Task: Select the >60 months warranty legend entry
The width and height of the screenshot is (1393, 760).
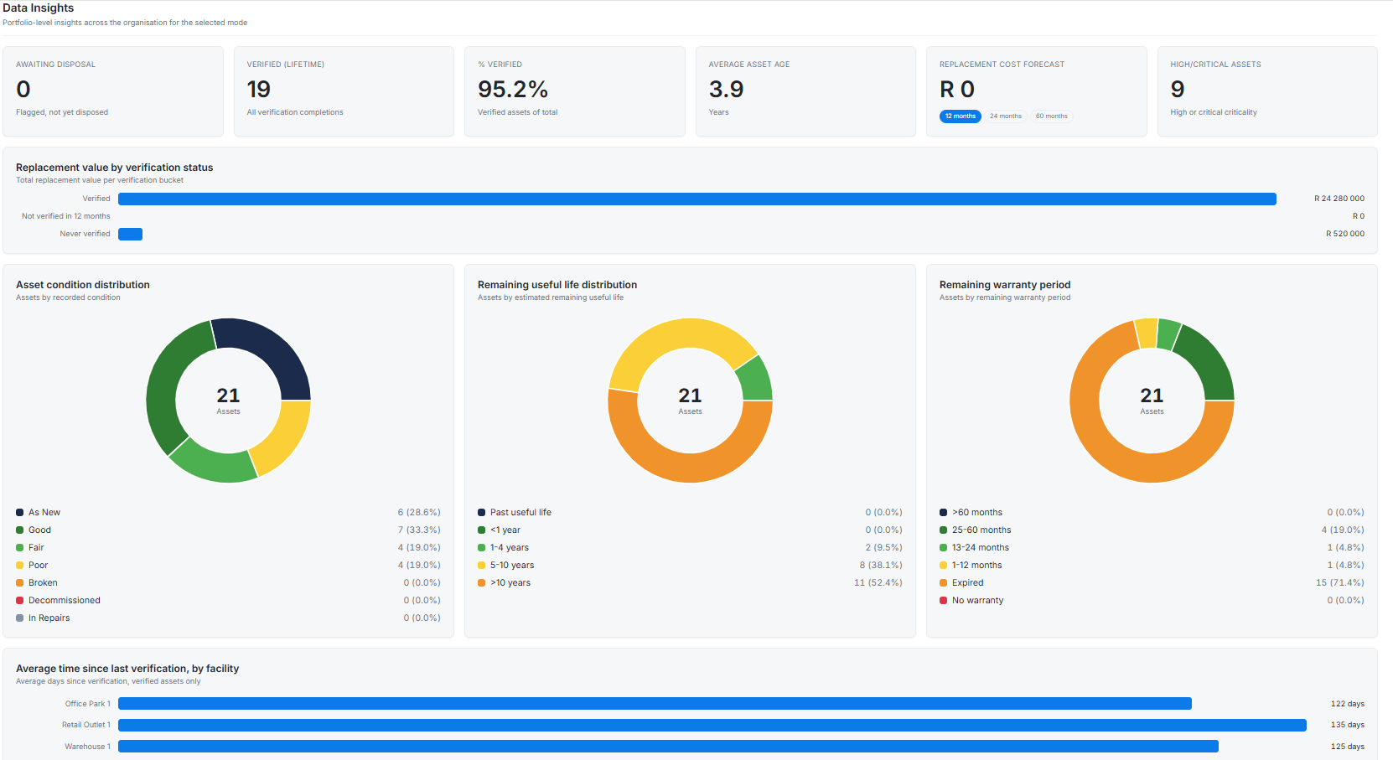Action: tap(1152, 512)
